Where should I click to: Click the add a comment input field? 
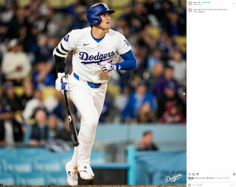(210, 185)
